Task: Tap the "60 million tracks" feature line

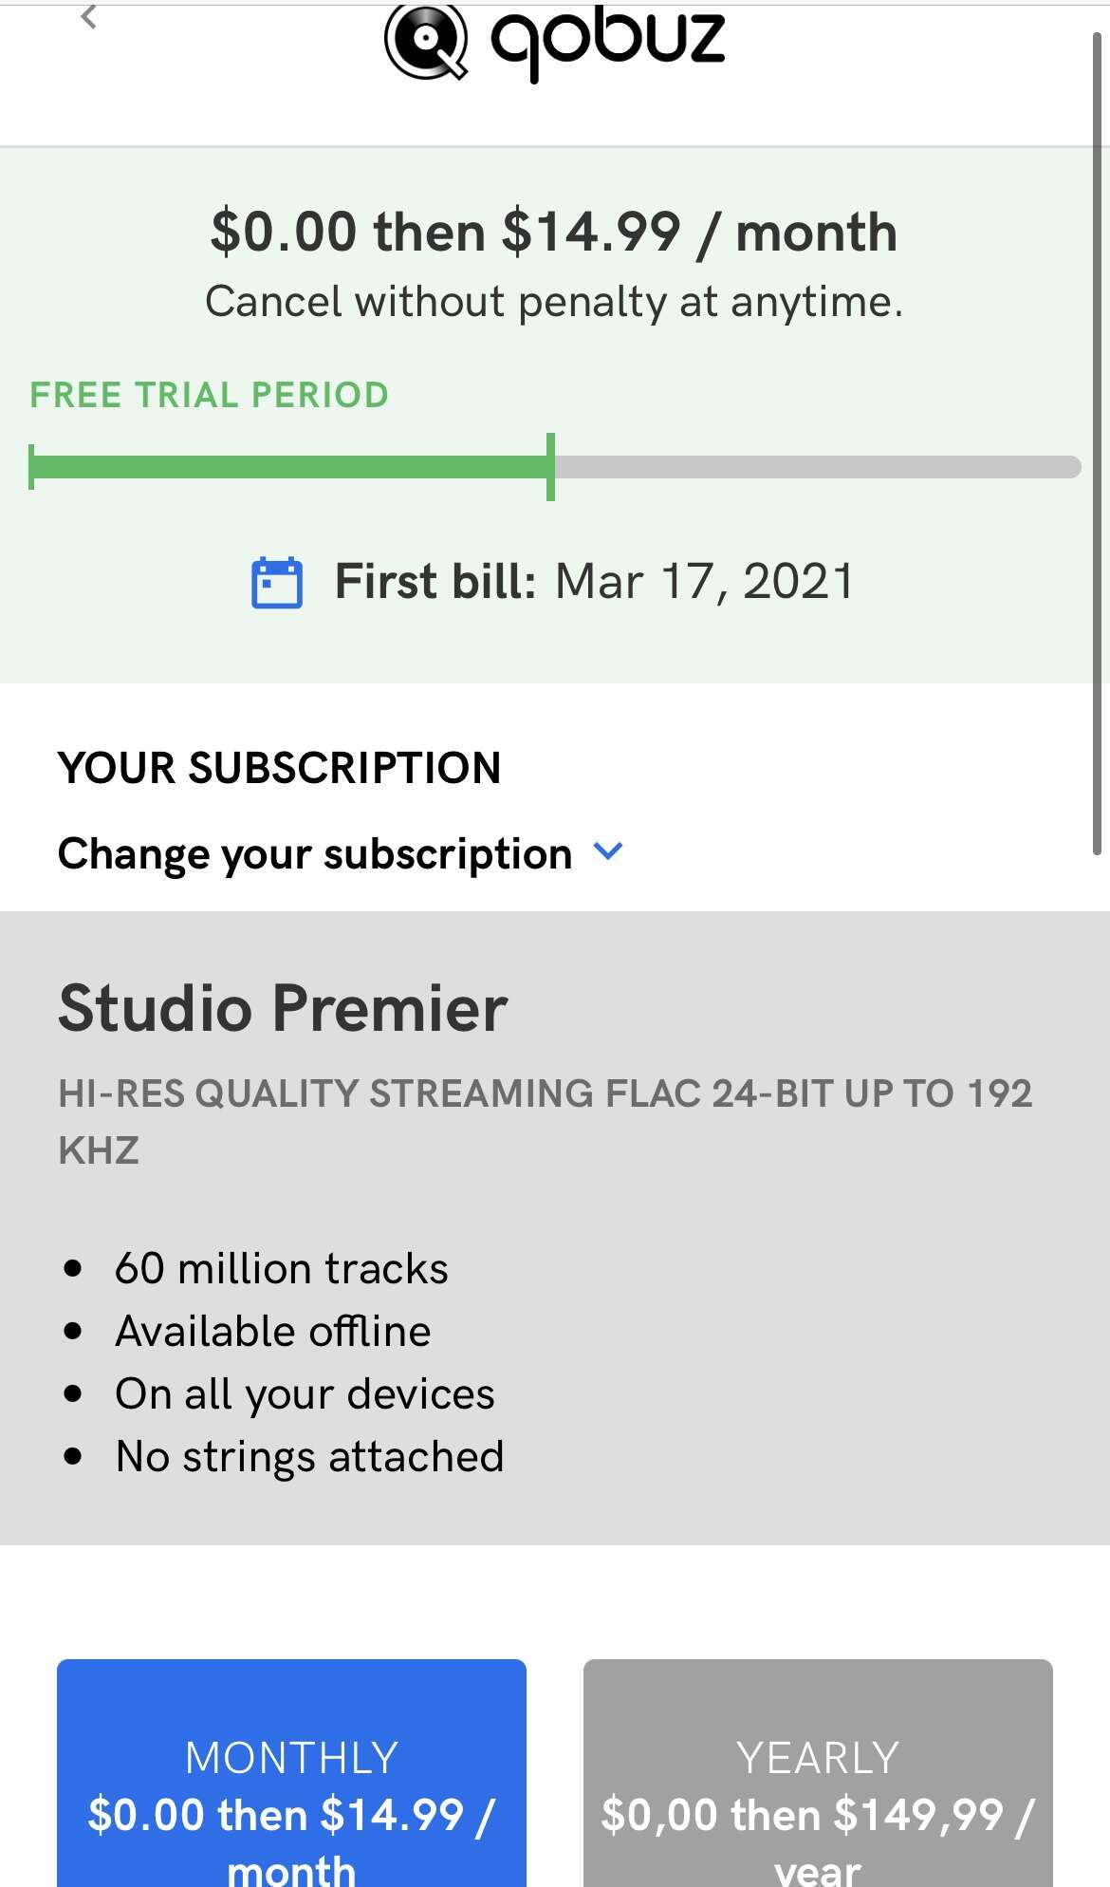Action: [x=281, y=1269]
